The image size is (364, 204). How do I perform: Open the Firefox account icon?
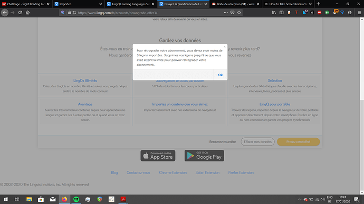click(x=350, y=13)
